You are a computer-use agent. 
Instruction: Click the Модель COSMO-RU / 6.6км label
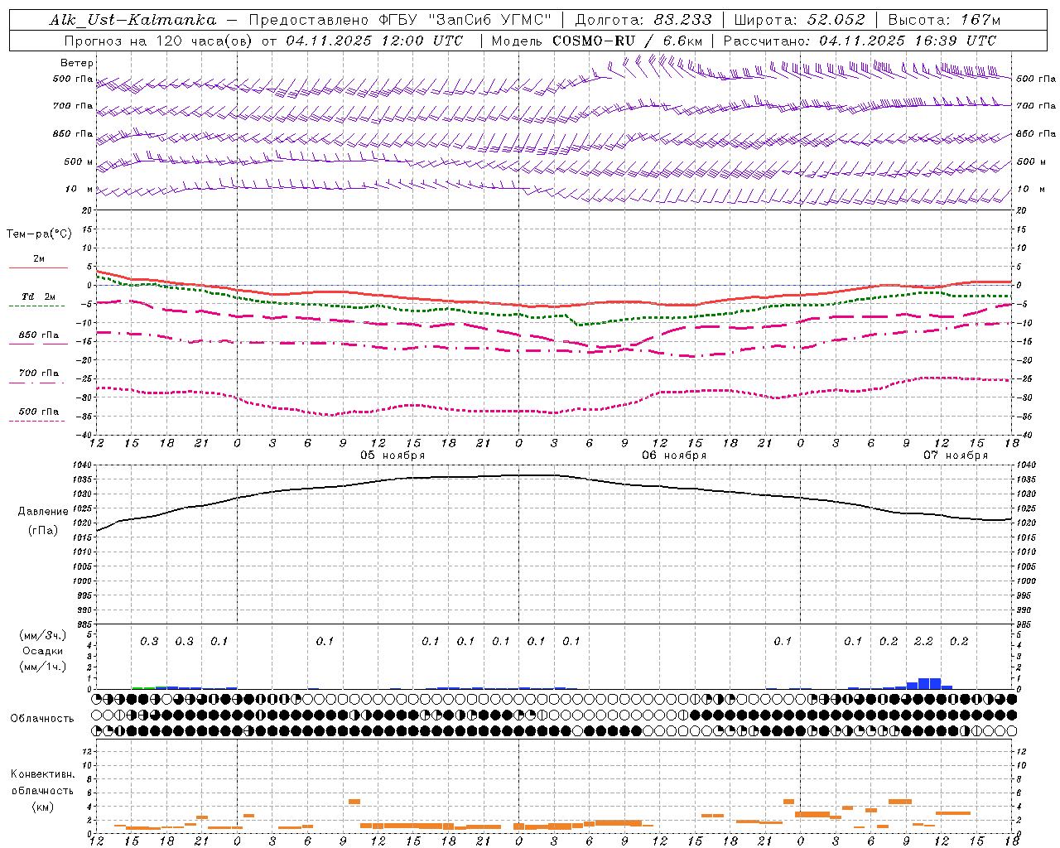596,41
